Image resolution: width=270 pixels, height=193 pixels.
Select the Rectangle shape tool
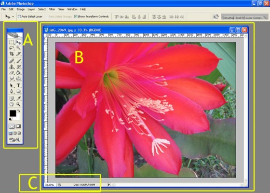tap(18, 91)
